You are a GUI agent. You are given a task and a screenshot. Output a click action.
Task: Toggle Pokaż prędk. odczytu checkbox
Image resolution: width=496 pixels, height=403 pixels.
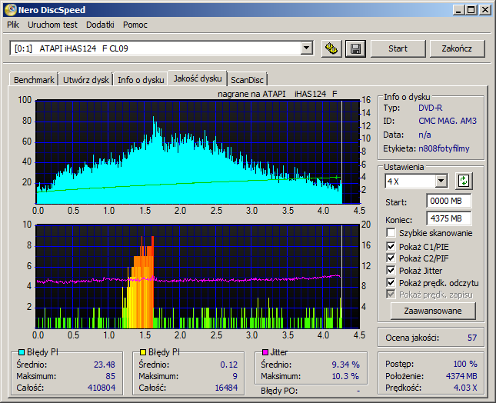pos(391,282)
